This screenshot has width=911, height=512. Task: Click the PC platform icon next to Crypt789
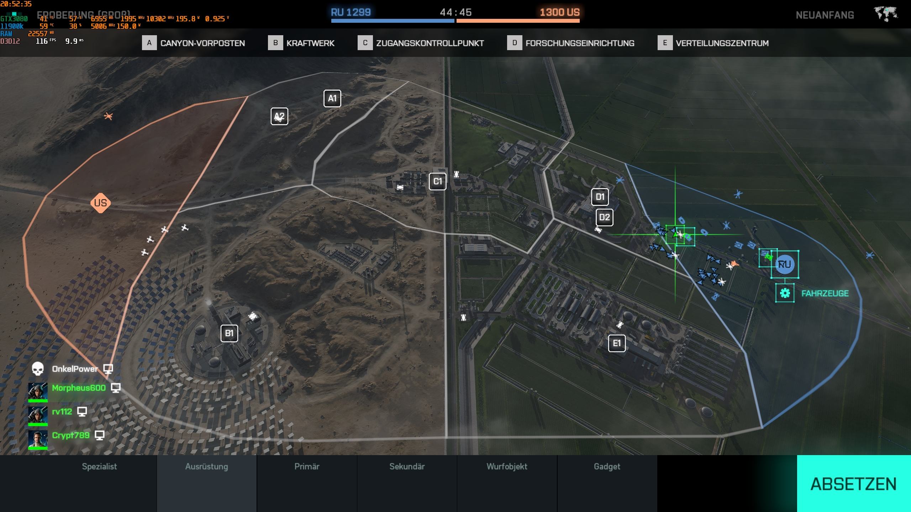tap(100, 436)
